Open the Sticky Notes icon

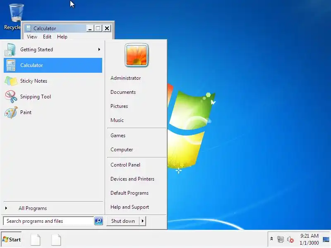[x=11, y=81]
